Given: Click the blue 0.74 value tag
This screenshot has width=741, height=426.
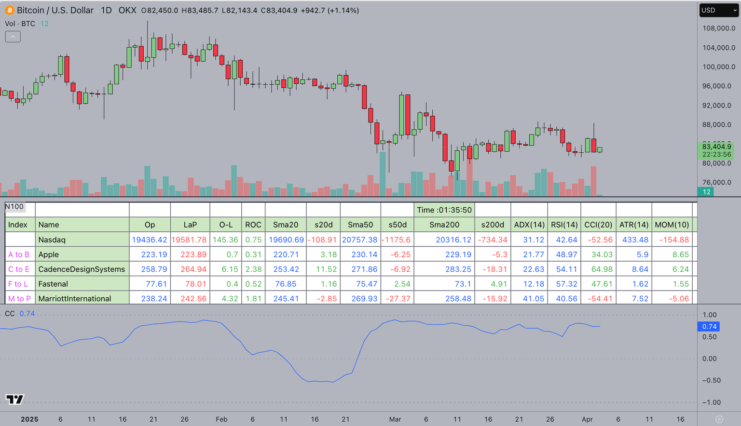Looking at the screenshot, I should [708, 326].
